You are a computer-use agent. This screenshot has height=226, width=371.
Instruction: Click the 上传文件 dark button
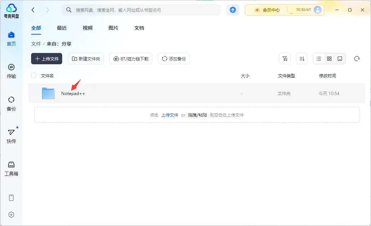(47, 59)
